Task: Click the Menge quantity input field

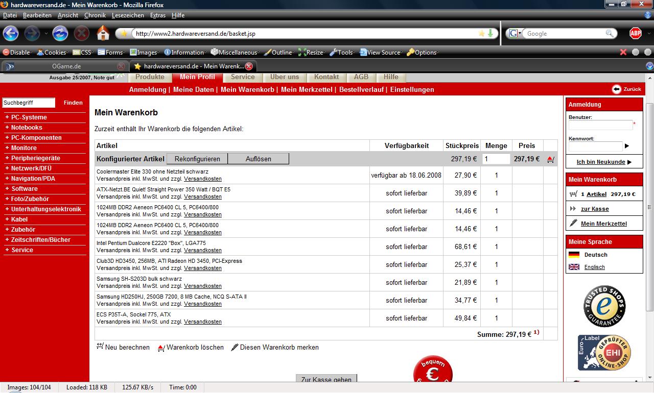Action: 497,159
